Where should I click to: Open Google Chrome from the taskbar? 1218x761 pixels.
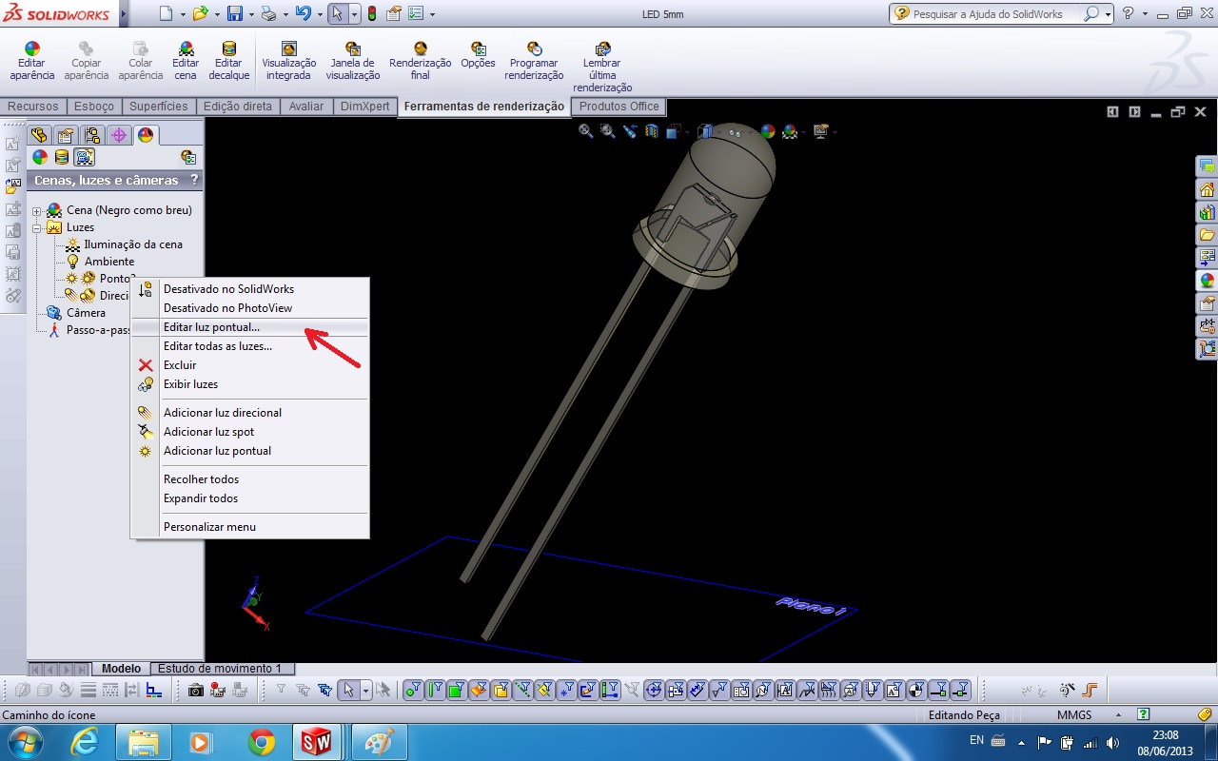[x=262, y=742]
